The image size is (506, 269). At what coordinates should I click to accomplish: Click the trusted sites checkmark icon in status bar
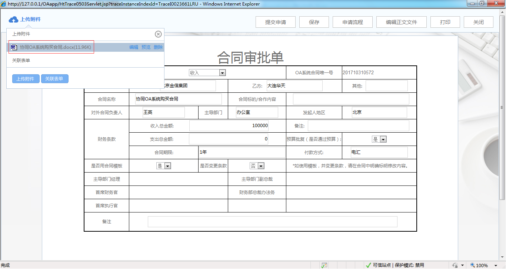368,265
